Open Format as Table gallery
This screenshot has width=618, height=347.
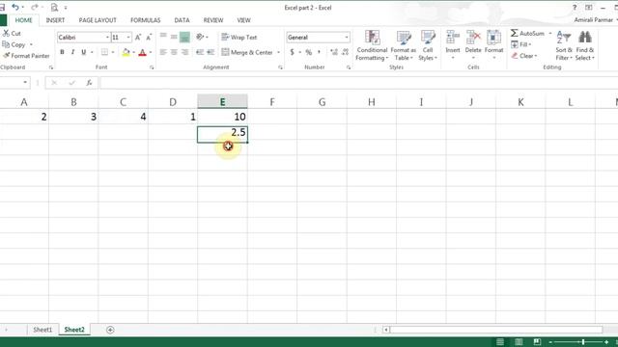coord(404,45)
